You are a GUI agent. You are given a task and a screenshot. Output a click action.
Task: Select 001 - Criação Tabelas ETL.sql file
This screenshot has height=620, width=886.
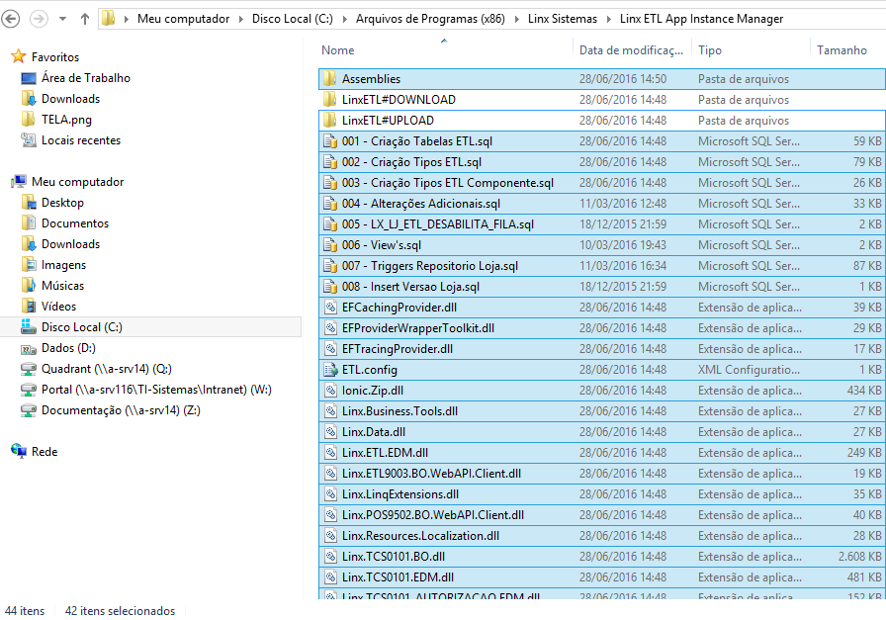tap(416, 141)
